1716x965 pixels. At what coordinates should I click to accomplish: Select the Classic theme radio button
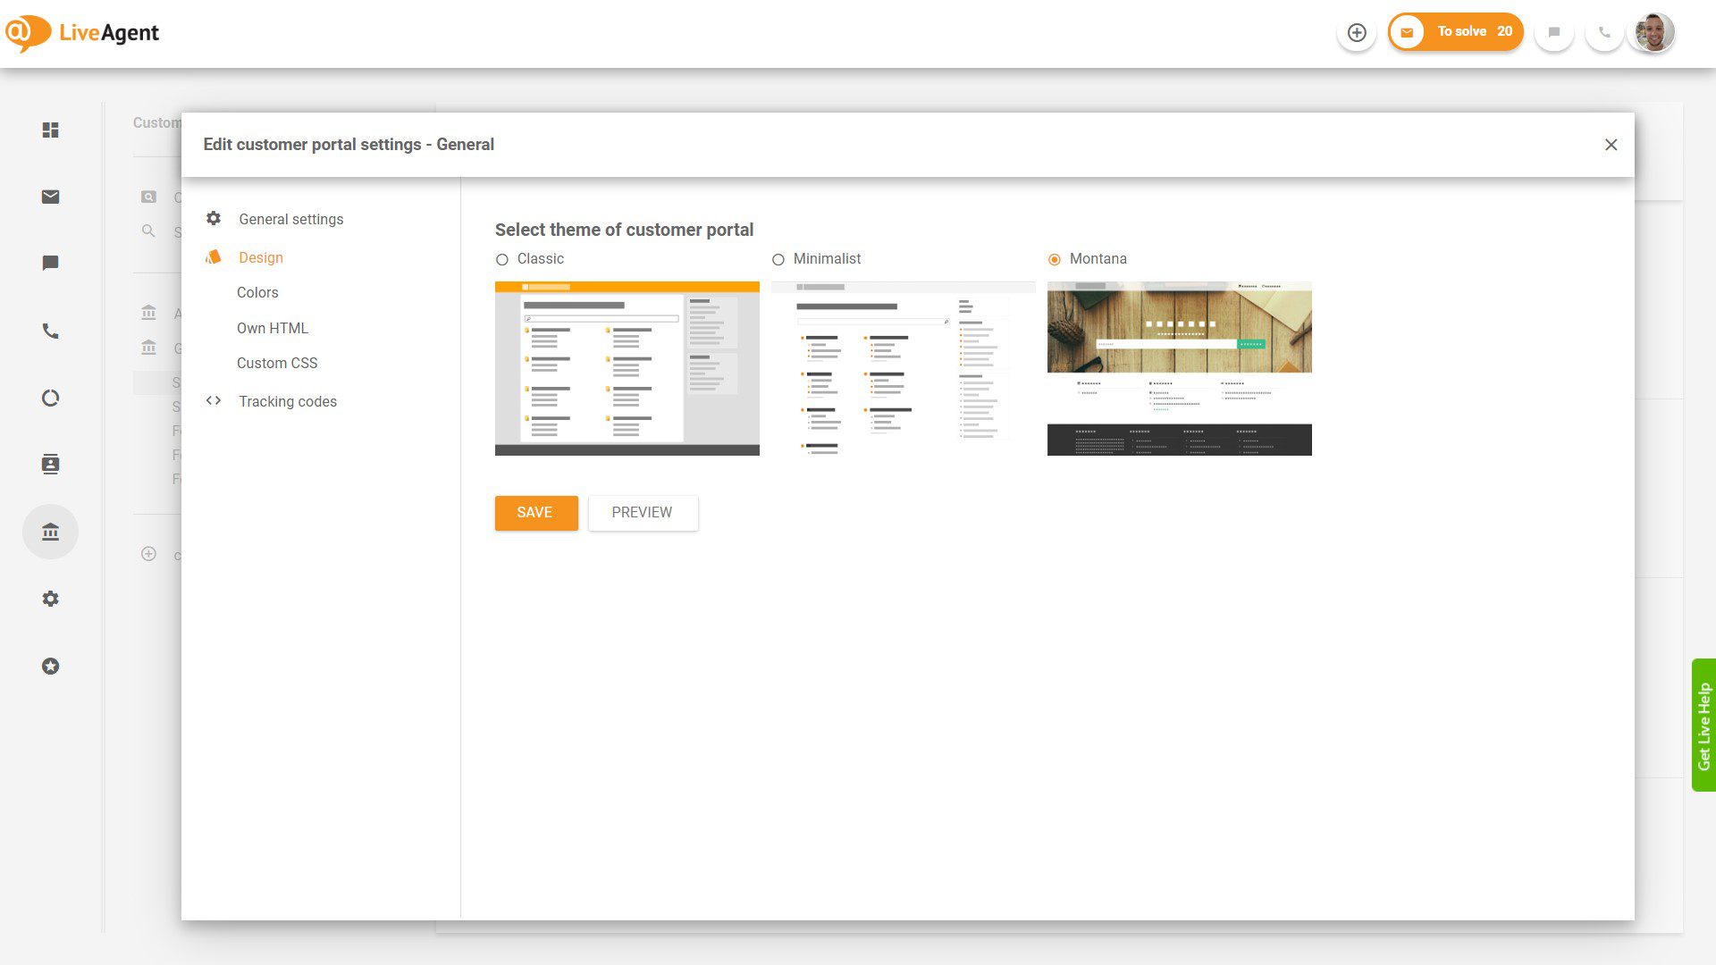click(x=502, y=259)
